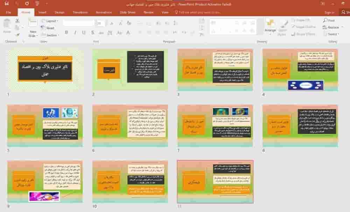Open the Slide Show tab
This screenshot has width=350, height=212.
coord(128,12)
